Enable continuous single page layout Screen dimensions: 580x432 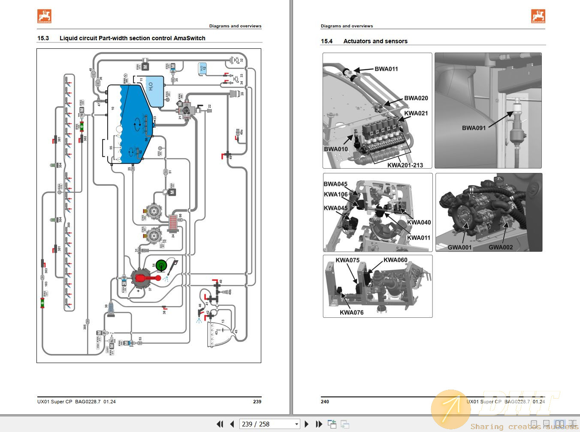tap(547, 424)
